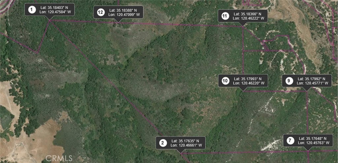338x163 pixels.
Task: Select the number 12 circle badge
Action: click(100, 12)
